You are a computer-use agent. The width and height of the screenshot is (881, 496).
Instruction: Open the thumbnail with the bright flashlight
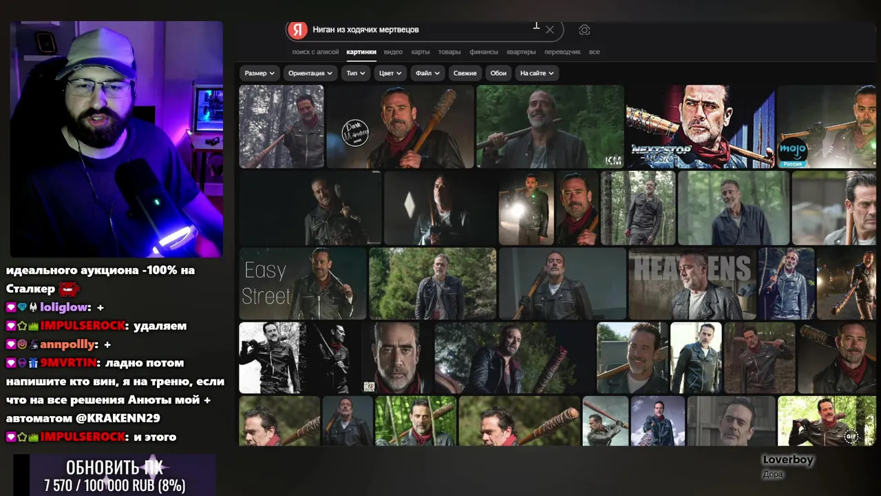click(x=526, y=208)
